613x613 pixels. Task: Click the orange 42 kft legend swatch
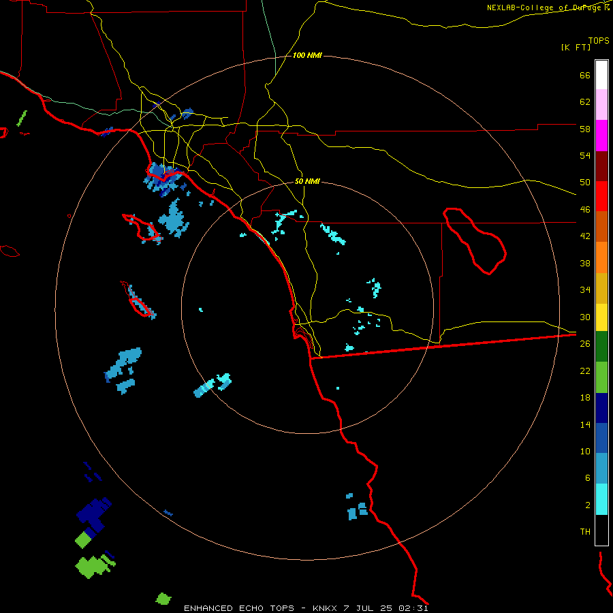(x=601, y=257)
